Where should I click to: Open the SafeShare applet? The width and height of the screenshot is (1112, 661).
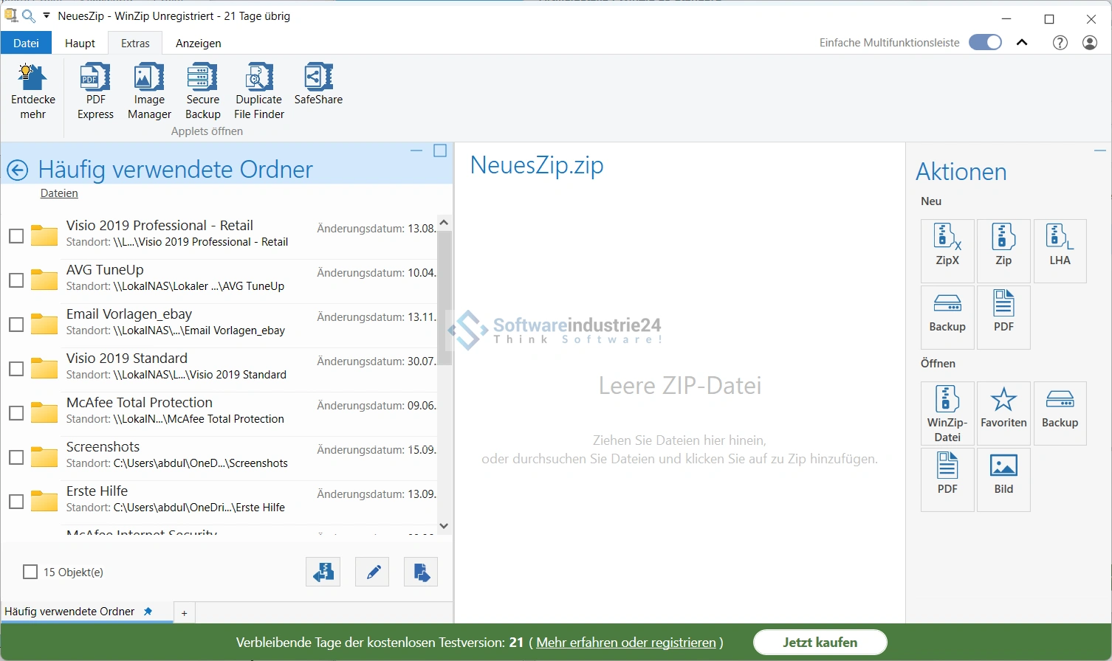pos(318,84)
